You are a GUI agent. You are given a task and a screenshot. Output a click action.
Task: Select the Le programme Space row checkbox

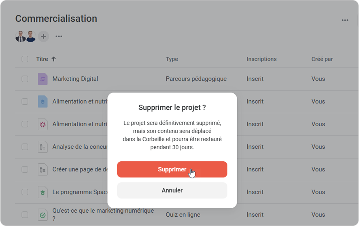(x=25, y=192)
